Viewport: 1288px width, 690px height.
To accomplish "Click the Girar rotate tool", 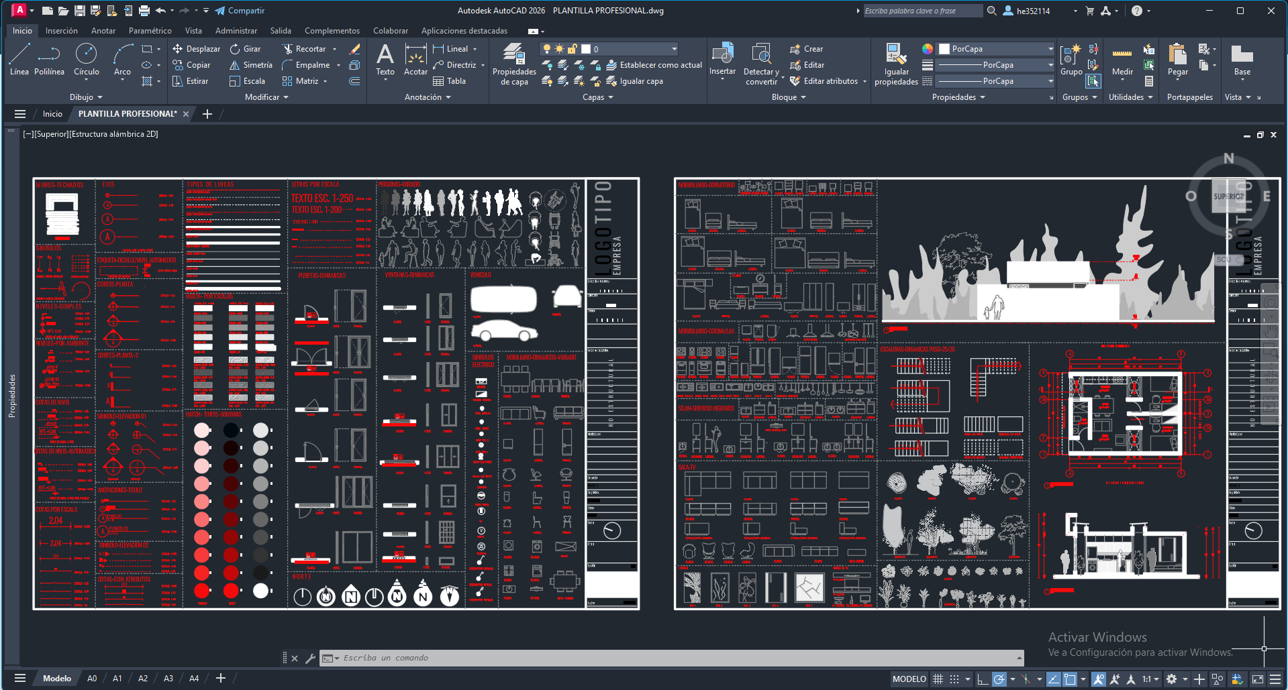I will pos(245,49).
